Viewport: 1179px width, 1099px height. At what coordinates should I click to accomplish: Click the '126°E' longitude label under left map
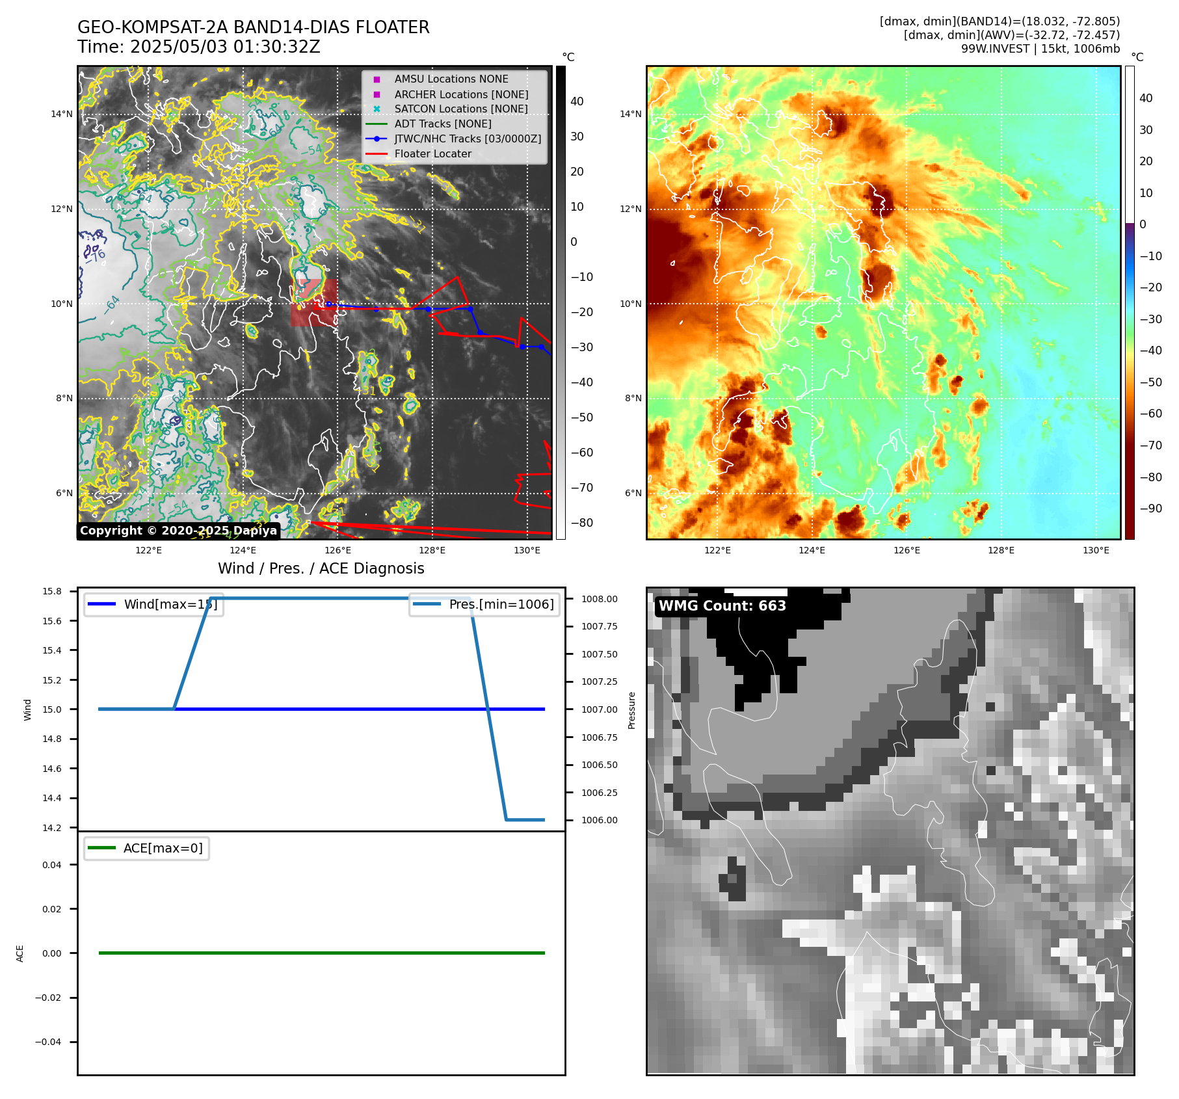click(x=338, y=550)
